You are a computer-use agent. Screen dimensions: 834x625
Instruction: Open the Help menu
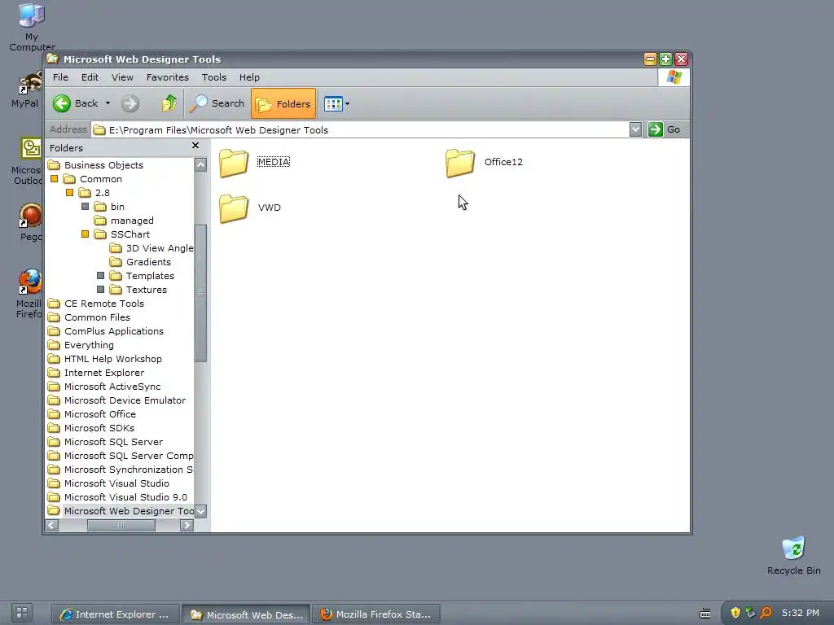(x=249, y=77)
